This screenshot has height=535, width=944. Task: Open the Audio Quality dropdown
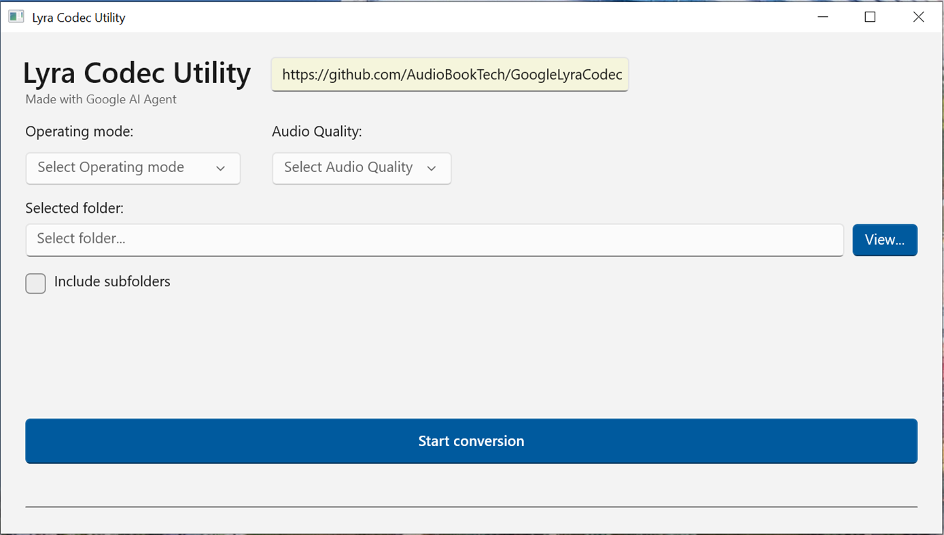coord(362,168)
